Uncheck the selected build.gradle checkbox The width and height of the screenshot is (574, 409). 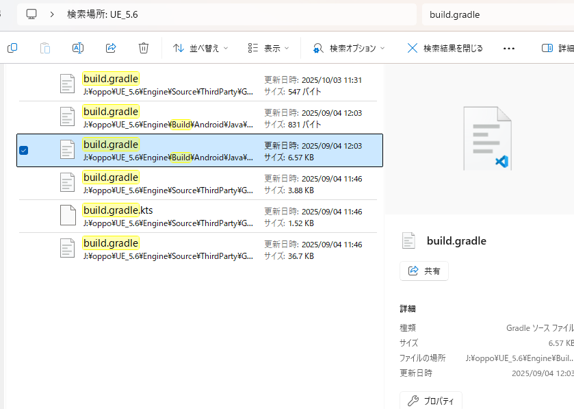(24, 150)
